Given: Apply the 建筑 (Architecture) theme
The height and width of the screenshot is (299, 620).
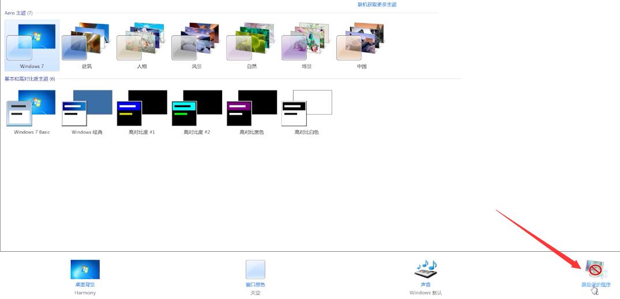Looking at the screenshot, I should click(87, 43).
